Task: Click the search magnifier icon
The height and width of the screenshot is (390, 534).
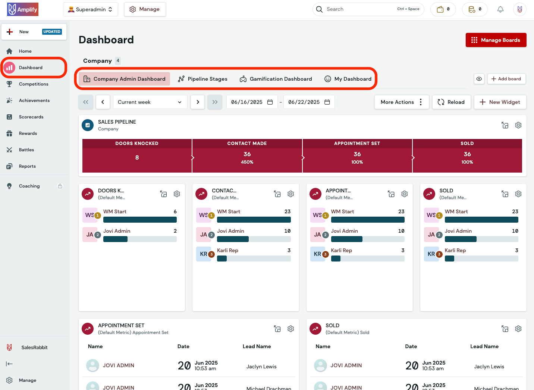Action: pyautogui.click(x=319, y=9)
